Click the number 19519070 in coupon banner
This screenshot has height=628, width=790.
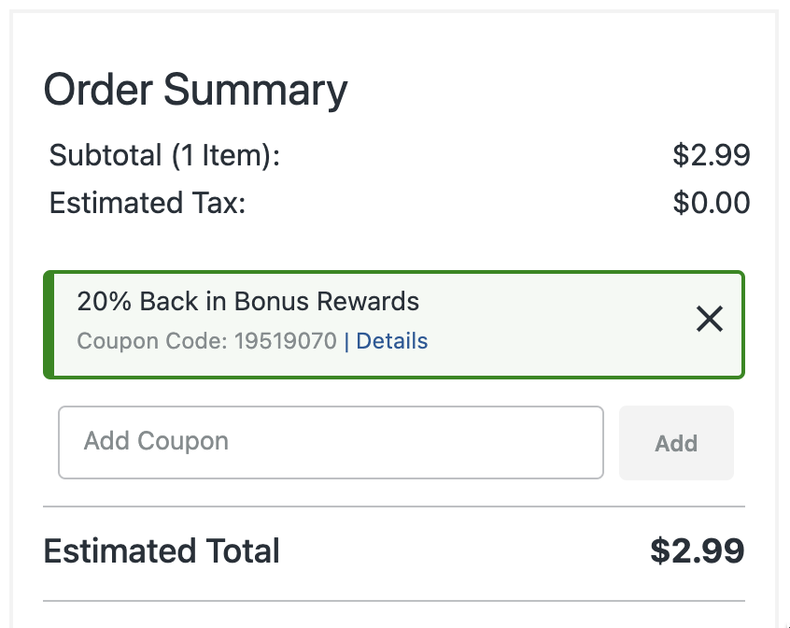(285, 341)
